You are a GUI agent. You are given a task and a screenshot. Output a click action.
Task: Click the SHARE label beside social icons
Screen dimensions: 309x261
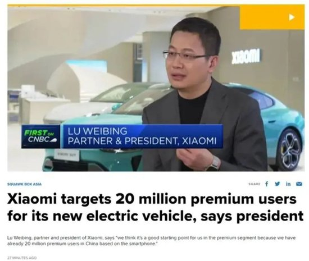point(255,184)
